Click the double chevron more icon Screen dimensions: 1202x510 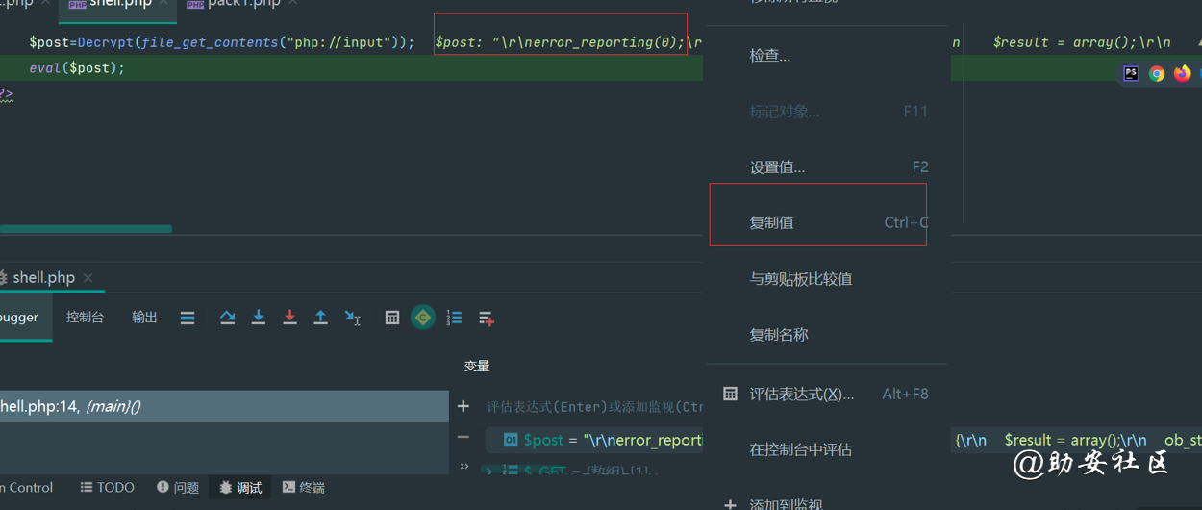(464, 467)
